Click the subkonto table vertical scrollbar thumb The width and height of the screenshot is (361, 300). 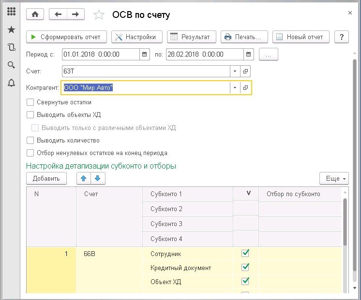(x=345, y=222)
